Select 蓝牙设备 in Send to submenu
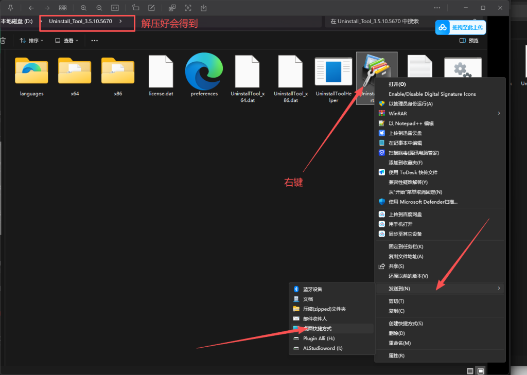This screenshot has height=375, width=527. [x=332, y=289]
